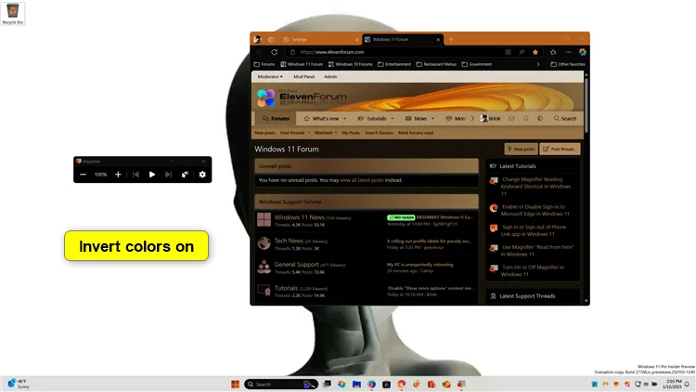
Task: Expand Tutorials dropdown arrow
Action: [393, 119]
